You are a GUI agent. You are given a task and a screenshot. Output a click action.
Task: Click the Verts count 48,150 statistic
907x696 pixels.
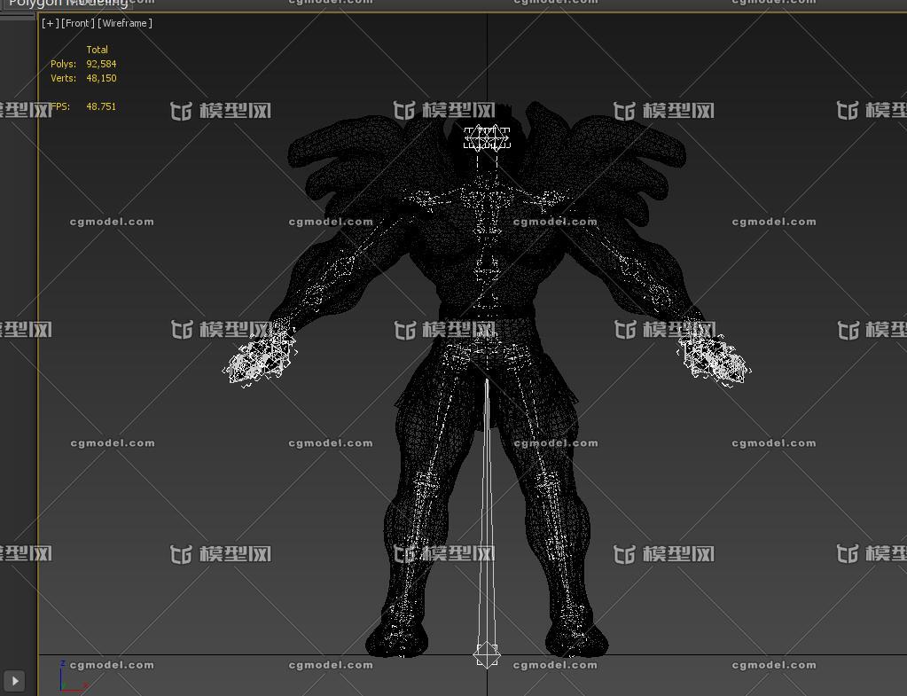coord(101,78)
